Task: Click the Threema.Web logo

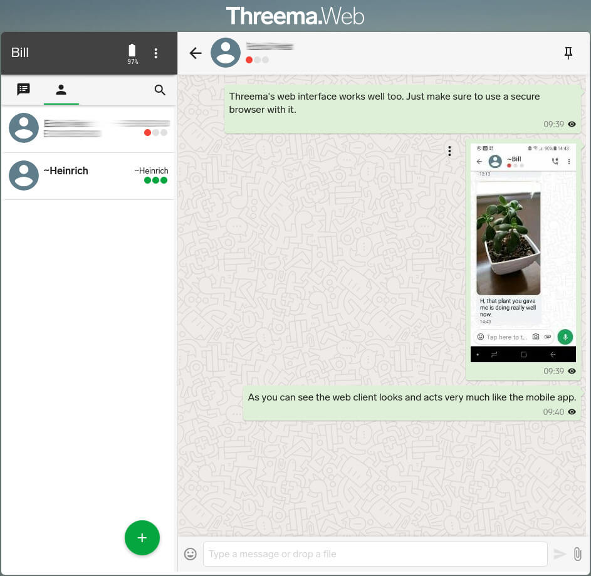Action: tap(295, 16)
